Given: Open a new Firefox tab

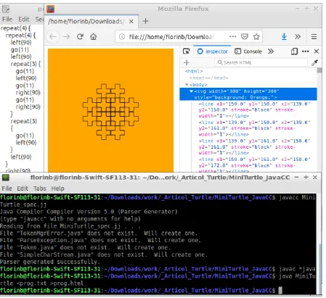Looking at the screenshot, I should click(x=145, y=21).
